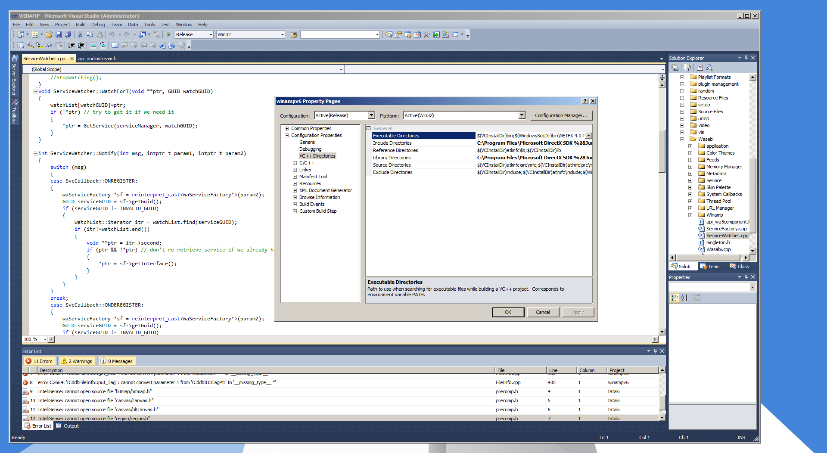Open the Build menu
Image resolution: width=827 pixels, height=453 pixels.
click(x=80, y=25)
